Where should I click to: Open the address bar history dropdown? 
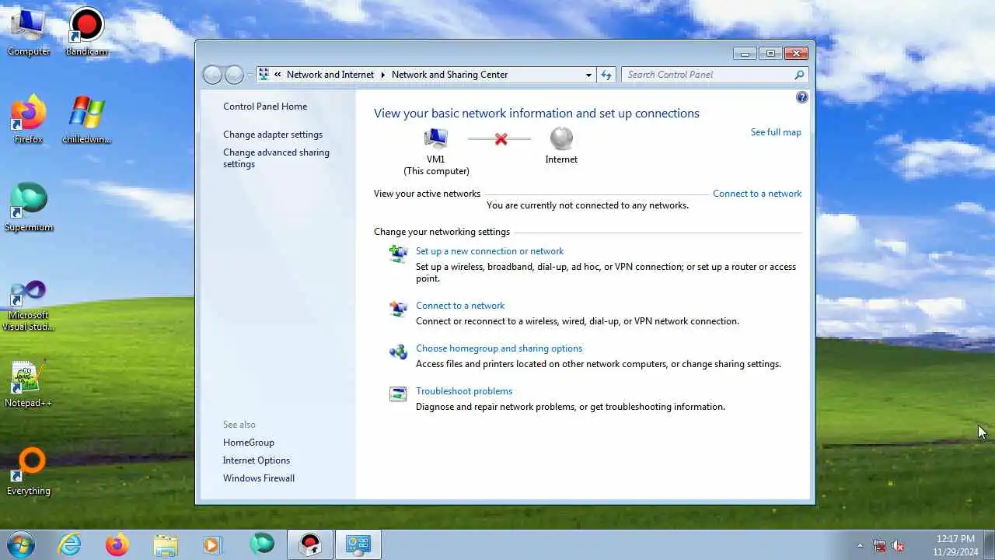pos(588,75)
